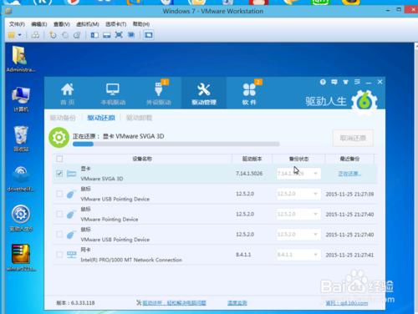418x314 pixels.
Task: Open the 回收站 recycle bin desktop icon
Action: click(21, 139)
